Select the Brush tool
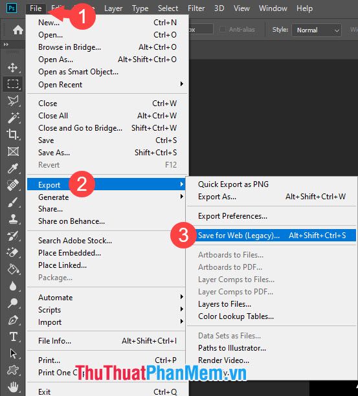Screen dimensions: 358x396 click(x=13, y=202)
